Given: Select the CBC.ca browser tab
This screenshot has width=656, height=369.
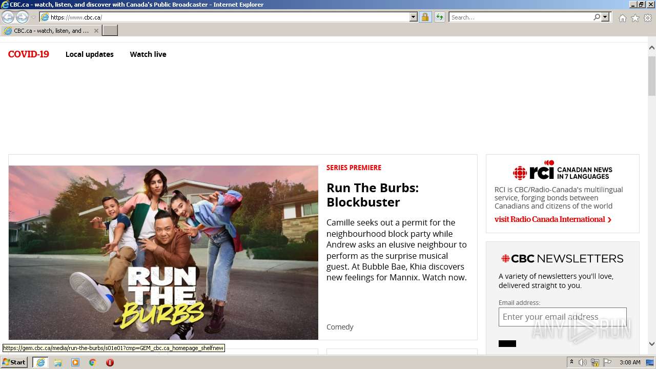Looking at the screenshot, I should [51, 31].
